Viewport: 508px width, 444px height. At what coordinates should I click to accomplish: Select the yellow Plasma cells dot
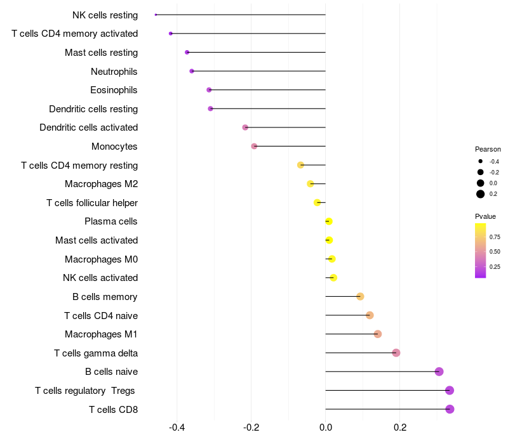tap(329, 221)
